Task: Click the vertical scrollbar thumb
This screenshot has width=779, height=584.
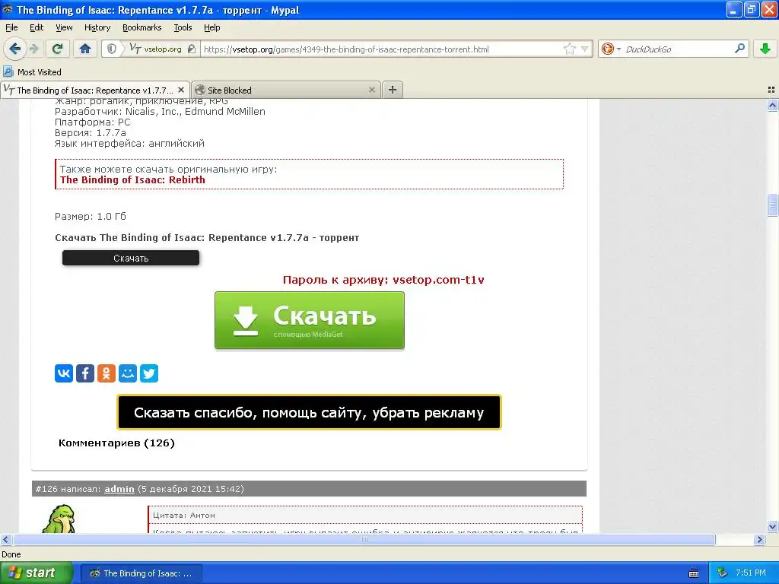Action: click(x=772, y=205)
